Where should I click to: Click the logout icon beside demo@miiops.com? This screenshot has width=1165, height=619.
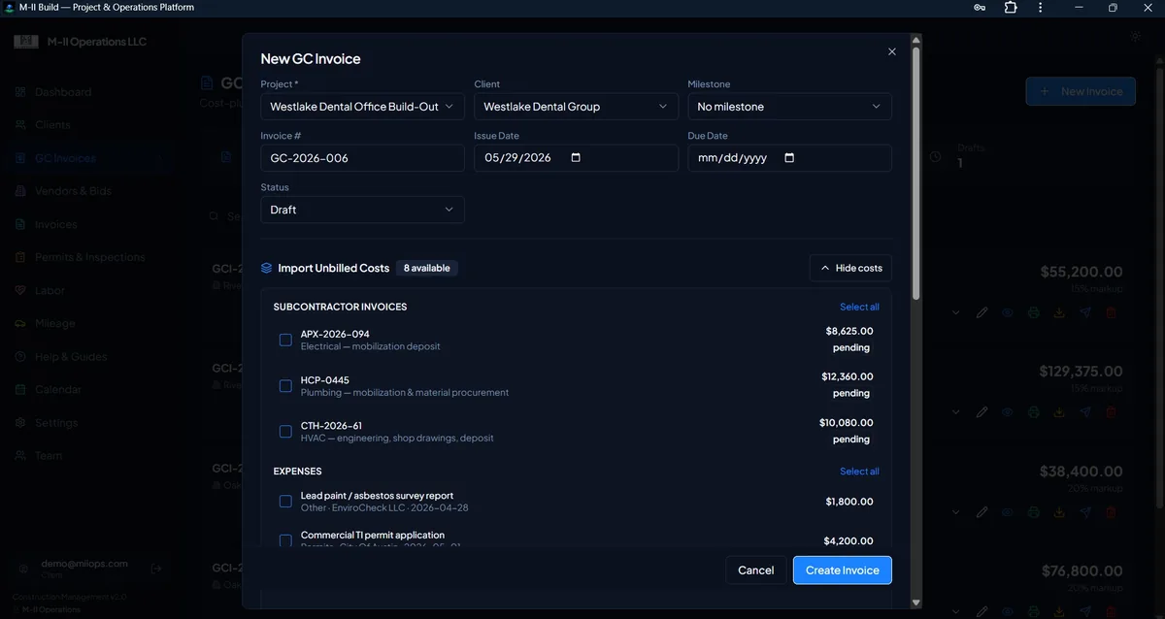(x=156, y=569)
